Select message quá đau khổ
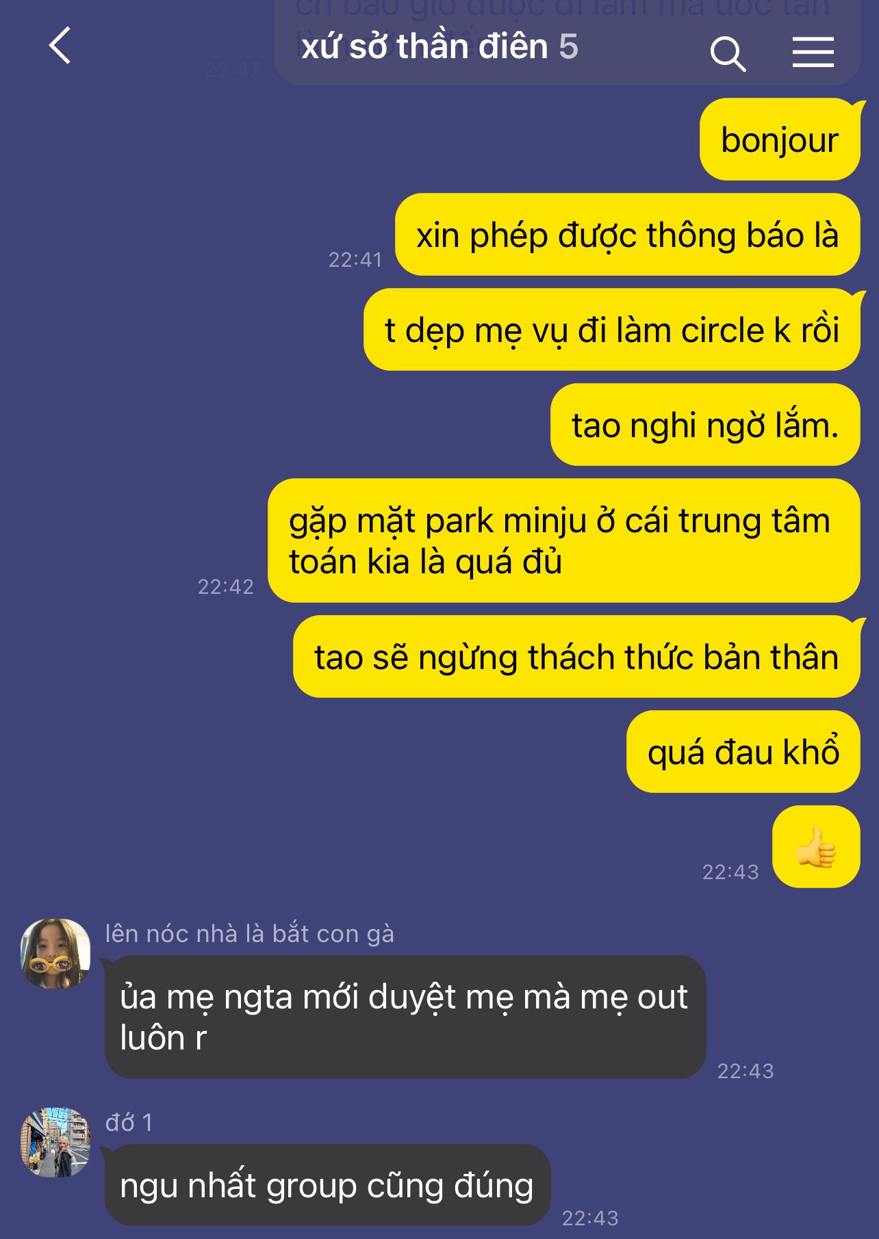The width and height of the screenshot is (879, 1239). click(x=743, y=752)
